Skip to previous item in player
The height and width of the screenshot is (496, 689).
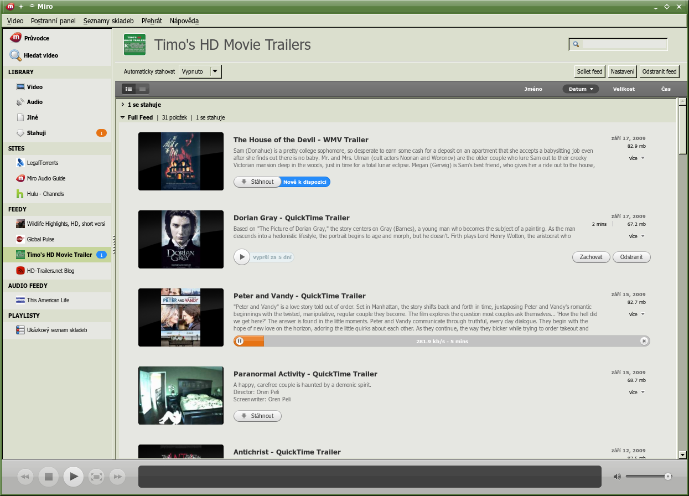[25, 476]
